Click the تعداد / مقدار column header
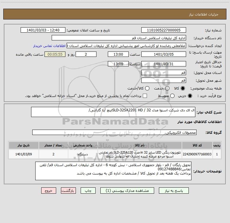230x223 pixels. point(53,145)
